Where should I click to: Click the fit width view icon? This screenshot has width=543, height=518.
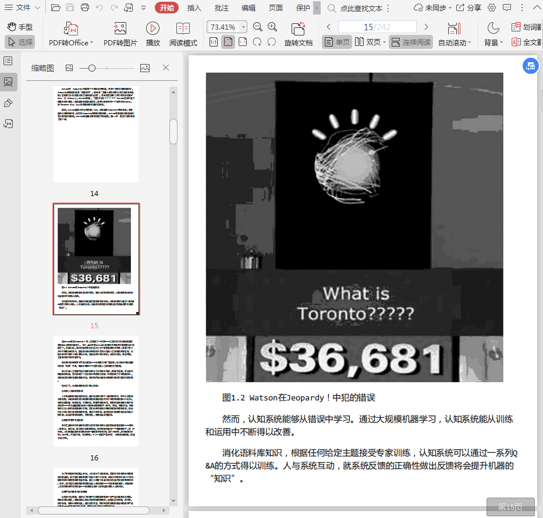[243, 42]
